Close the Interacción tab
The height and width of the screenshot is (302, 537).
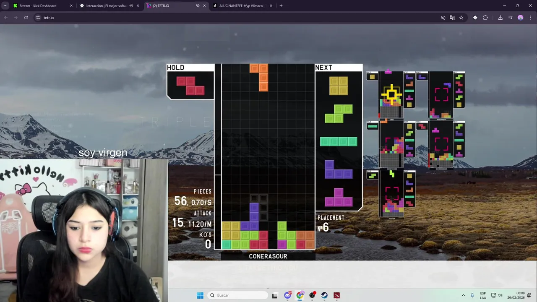tap(138, 6)
